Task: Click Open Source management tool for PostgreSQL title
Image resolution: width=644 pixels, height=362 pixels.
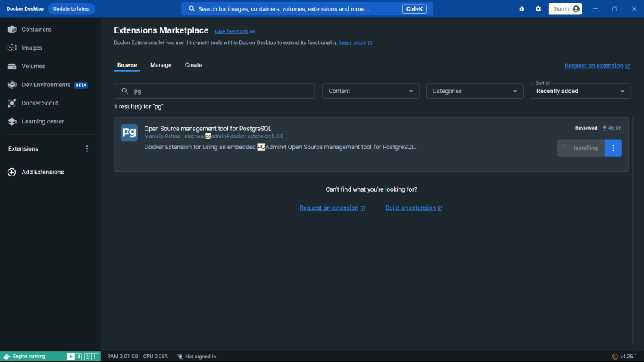Action: click(208, 129)
